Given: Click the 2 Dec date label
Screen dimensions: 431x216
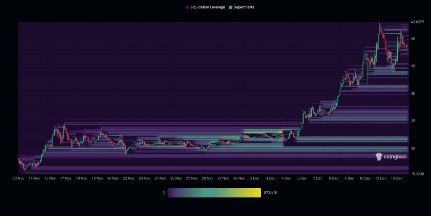Looking at the screenshot, I should 255,179.
